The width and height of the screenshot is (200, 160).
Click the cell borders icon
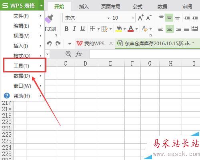click(x=92, y=29)
